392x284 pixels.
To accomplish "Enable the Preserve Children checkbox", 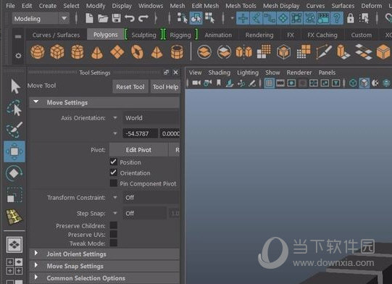I will pos(114,225).
